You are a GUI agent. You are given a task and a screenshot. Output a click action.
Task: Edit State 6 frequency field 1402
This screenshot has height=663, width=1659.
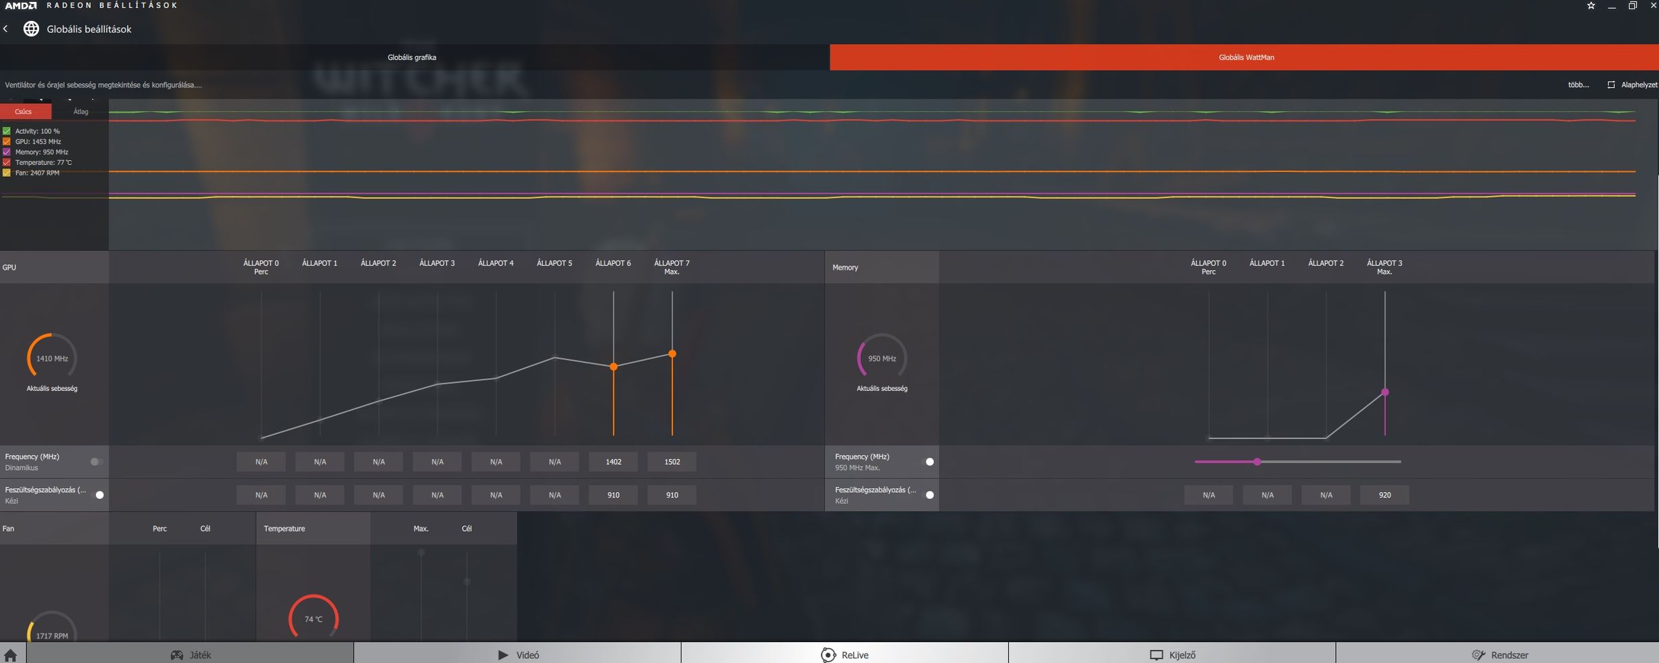(x=613, y=462)
